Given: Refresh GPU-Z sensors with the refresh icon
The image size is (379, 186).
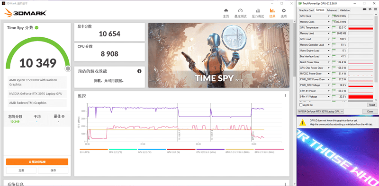Looking at the screenshot, I should [x=370, y=9].
